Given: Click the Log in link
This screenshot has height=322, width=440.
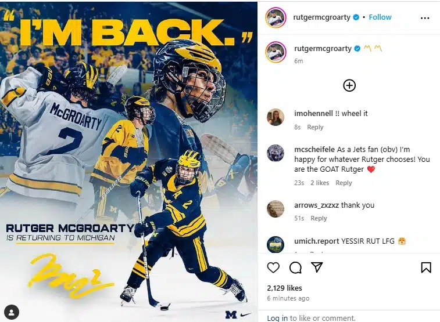Looking at the screenshot, I should [277, 318].
